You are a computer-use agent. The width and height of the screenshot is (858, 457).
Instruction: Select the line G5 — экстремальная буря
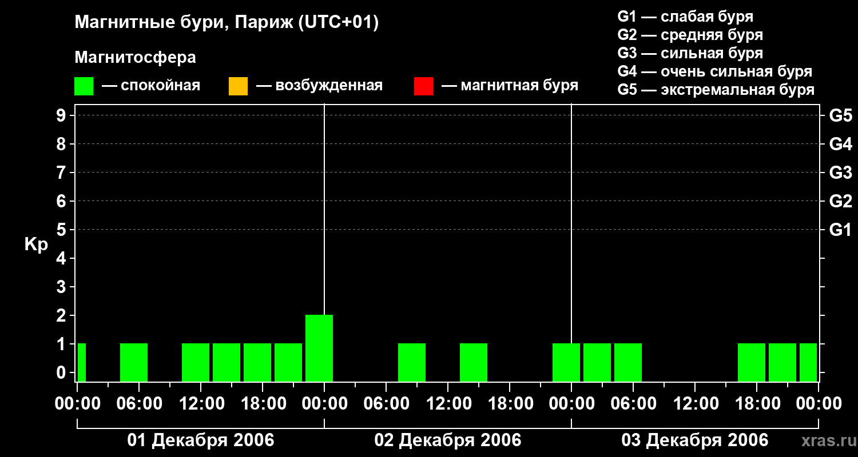click(716, 90)
